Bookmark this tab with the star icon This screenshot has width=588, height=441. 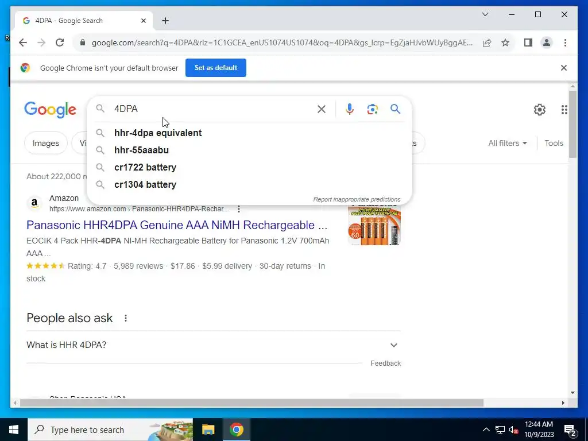pos(505,42)
